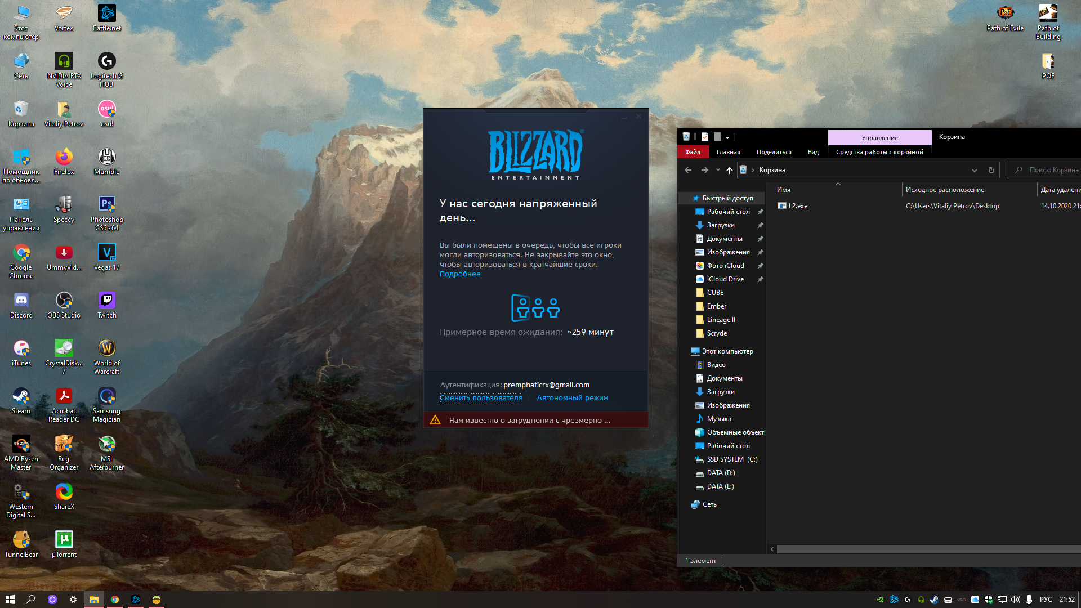Switch to the Вид ribbon tab
The width and height of the screenshot is (1081, 608).
click(x=813, y=152)
